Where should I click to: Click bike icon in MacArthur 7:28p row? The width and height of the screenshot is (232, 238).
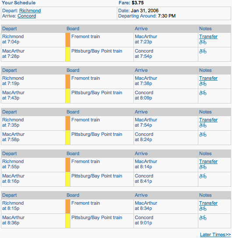(x=203, y=51)
